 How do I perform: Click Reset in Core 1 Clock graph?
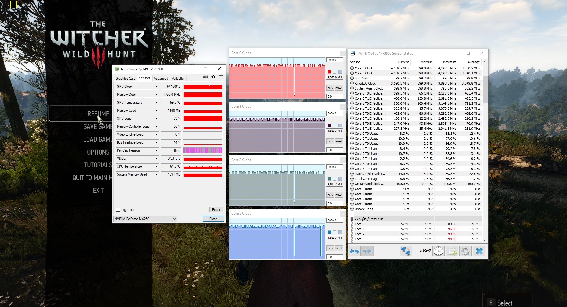point(339,141)
